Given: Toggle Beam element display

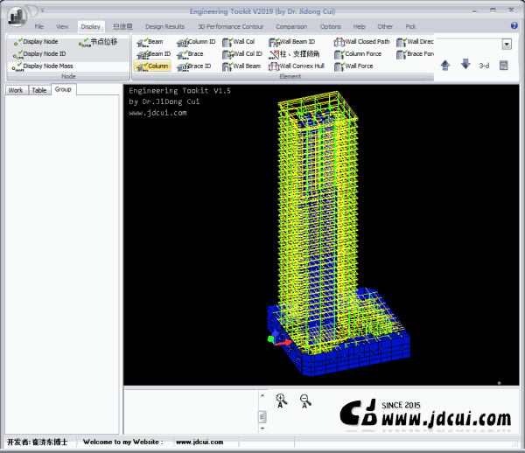Looking at the screenshot, I should [150, 42].
